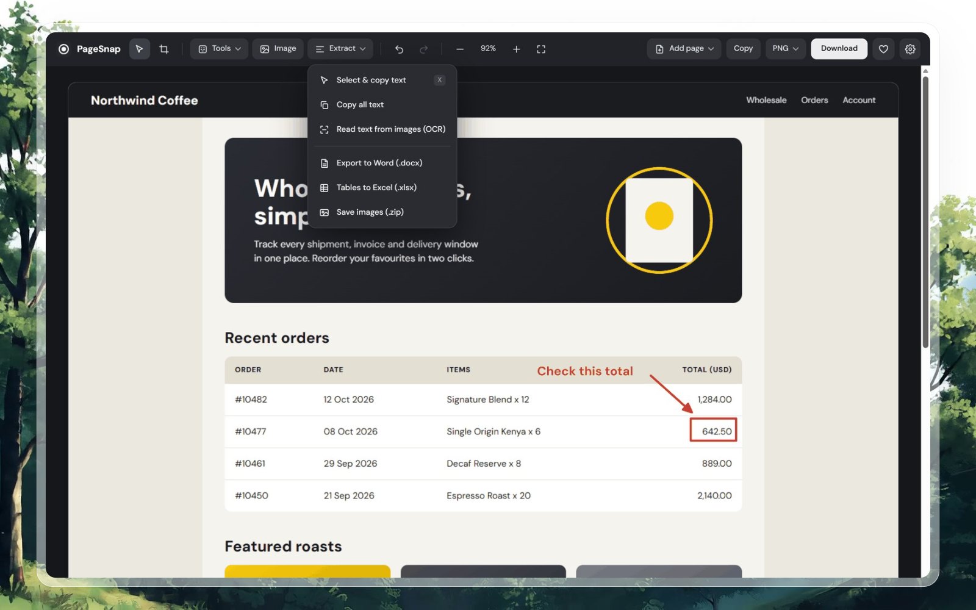Image resolution: width=976 pixels, height=610 pixels.
Task: Click the Recent orders heading
Action: point(277,338)
